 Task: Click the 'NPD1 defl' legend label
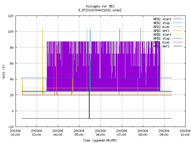161,46
